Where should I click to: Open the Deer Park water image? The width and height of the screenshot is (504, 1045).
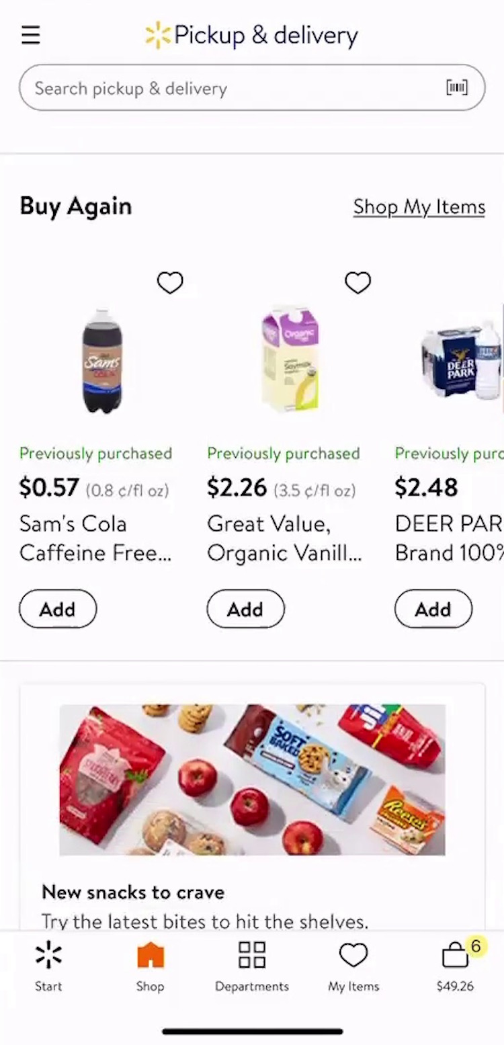(461, 362)
